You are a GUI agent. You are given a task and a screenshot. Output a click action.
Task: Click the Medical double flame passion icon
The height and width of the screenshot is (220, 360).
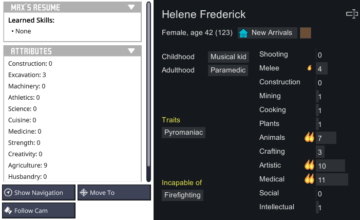[309, 179]
